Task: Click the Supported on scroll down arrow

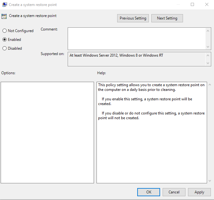Action: pyautogui.click(x=208, y=63)
